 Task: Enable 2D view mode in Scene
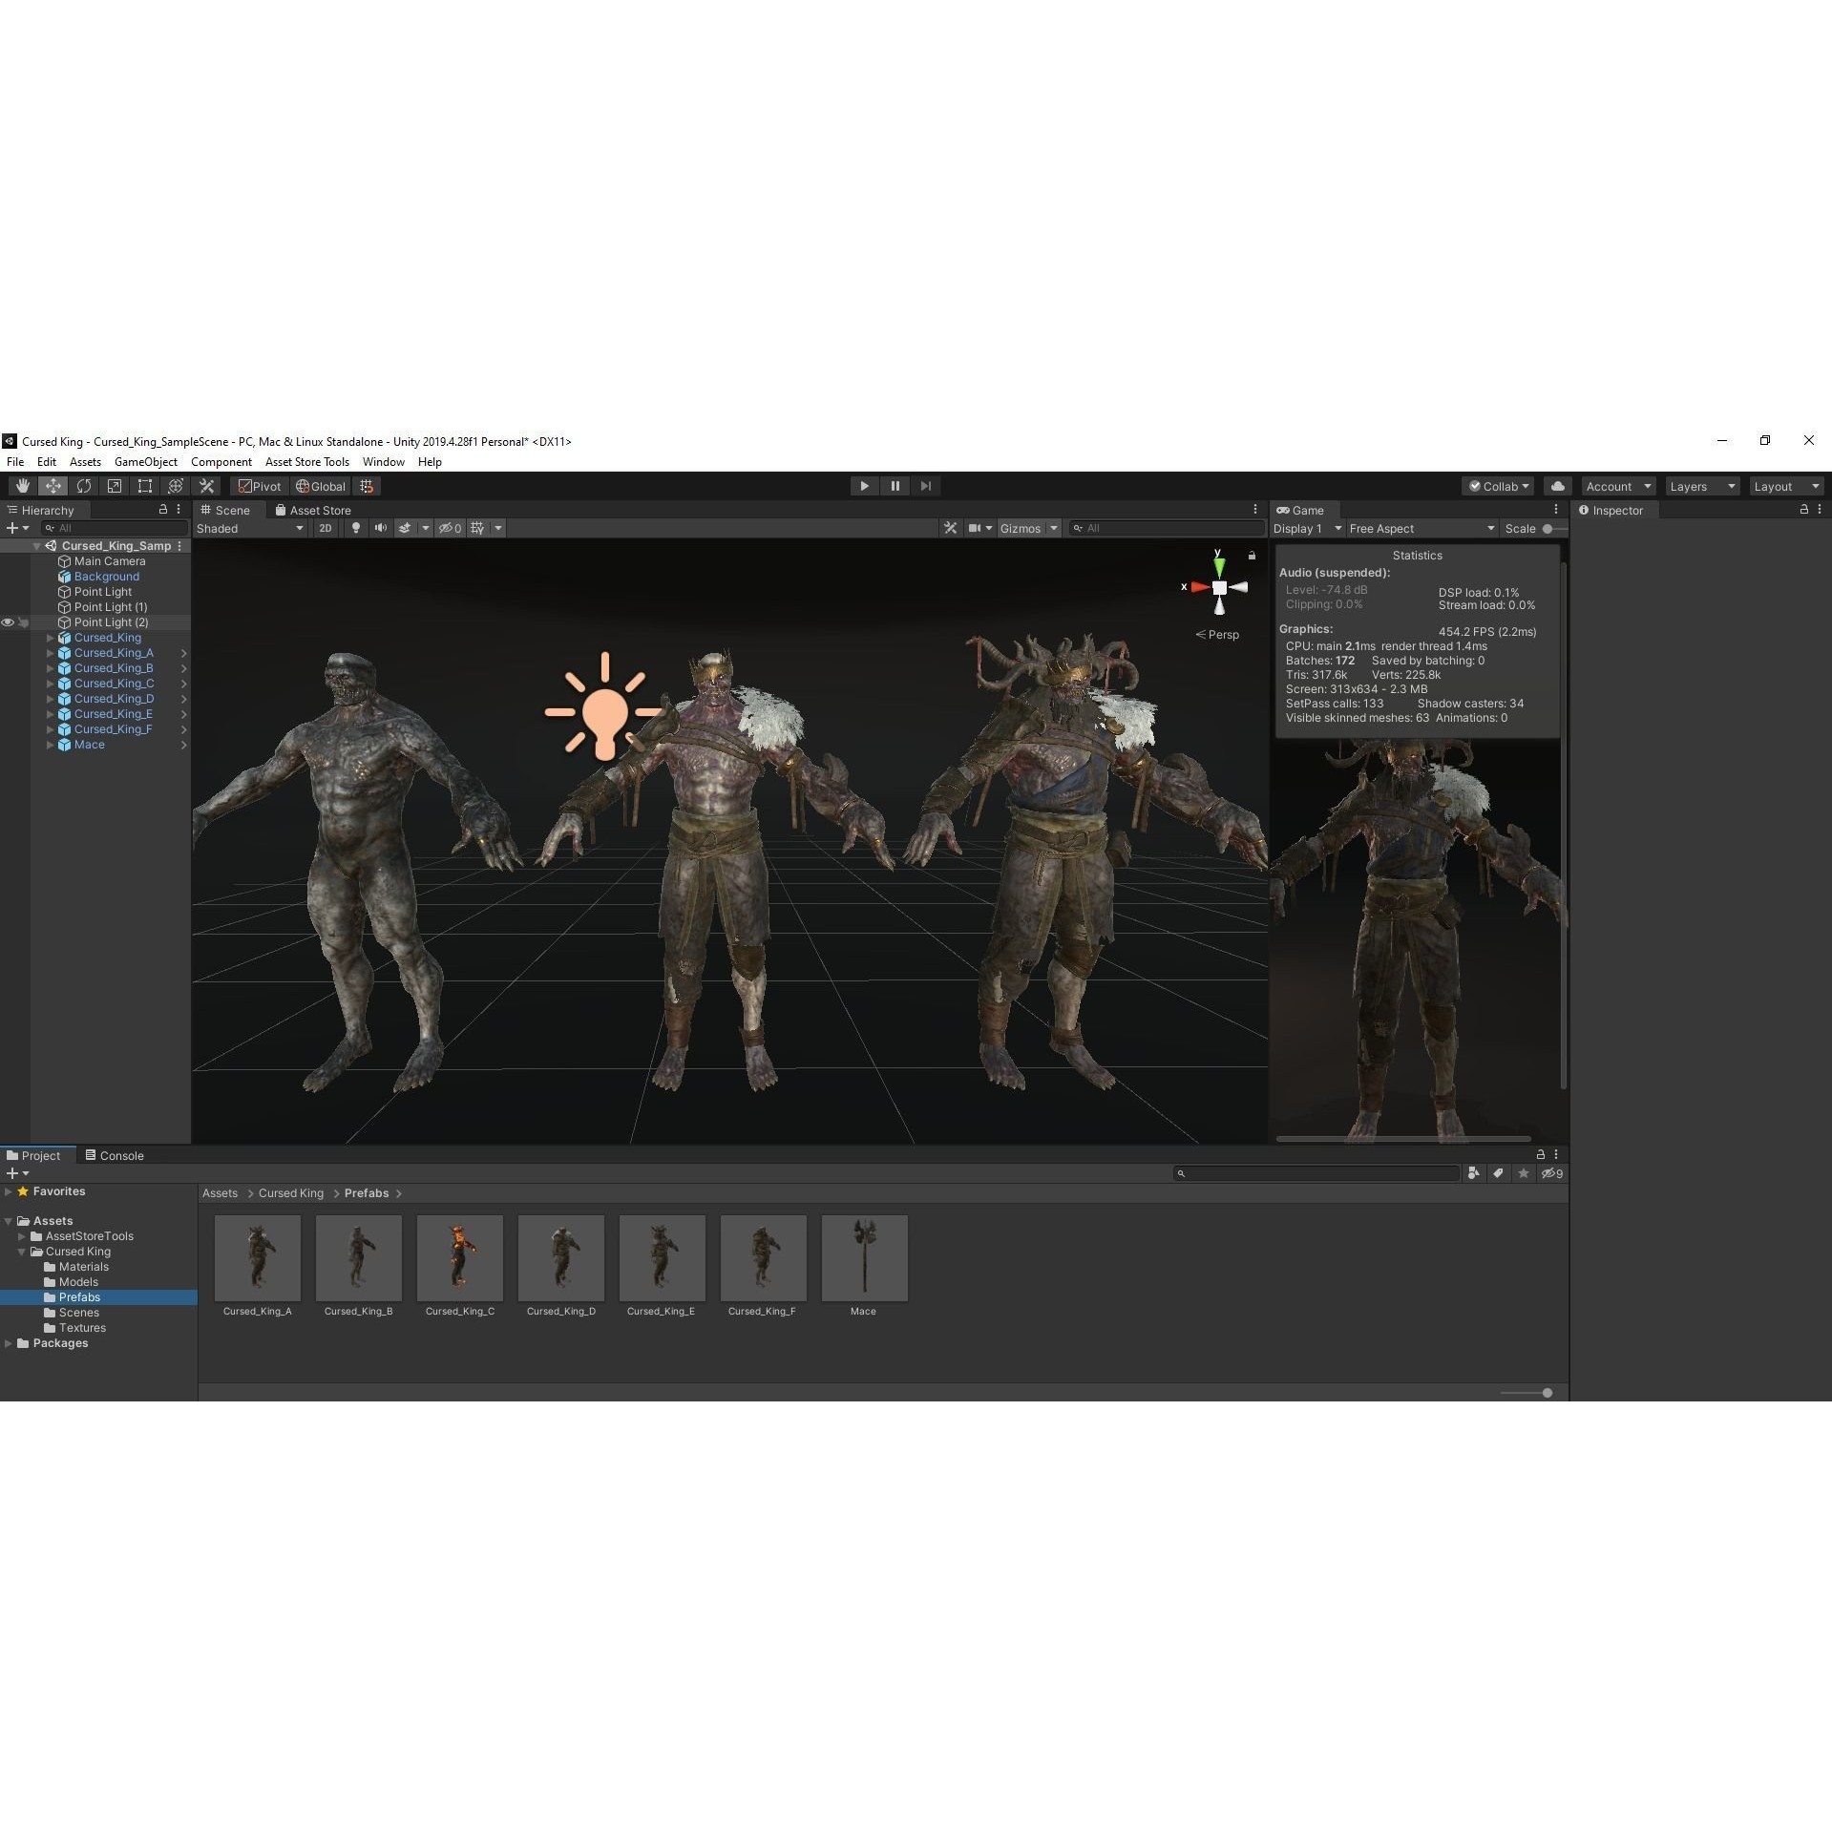[x=325, y=528]
